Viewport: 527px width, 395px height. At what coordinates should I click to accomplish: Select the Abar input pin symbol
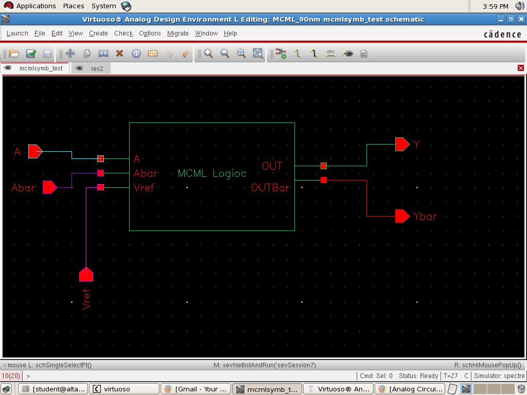point(50,187)
